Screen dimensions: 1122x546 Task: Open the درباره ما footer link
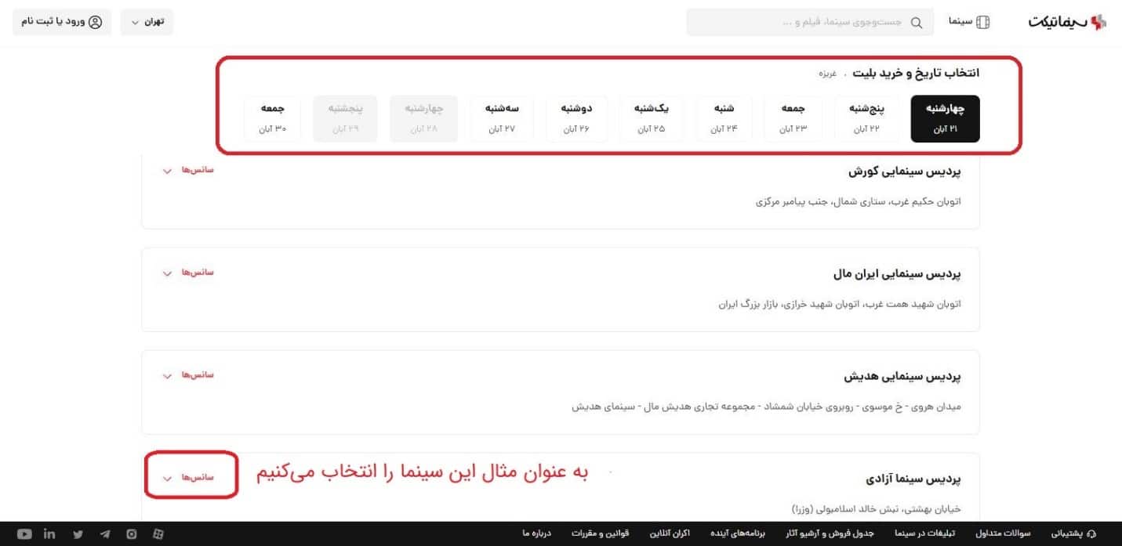pos(537,534)
